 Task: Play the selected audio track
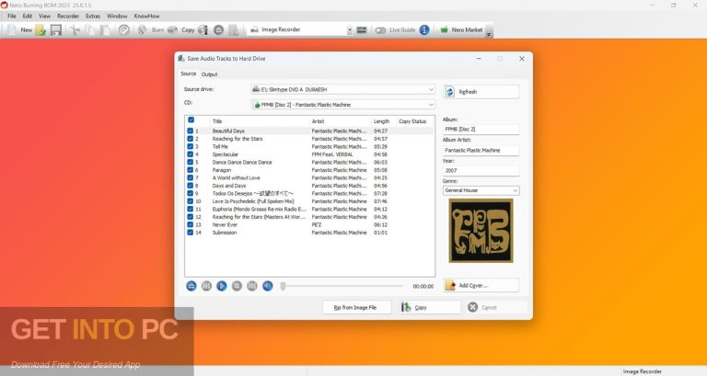221,286
